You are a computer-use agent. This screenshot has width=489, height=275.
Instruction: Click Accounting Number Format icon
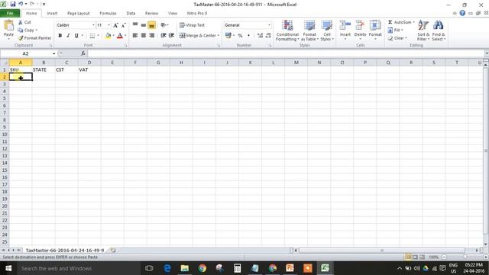[228, 36]
